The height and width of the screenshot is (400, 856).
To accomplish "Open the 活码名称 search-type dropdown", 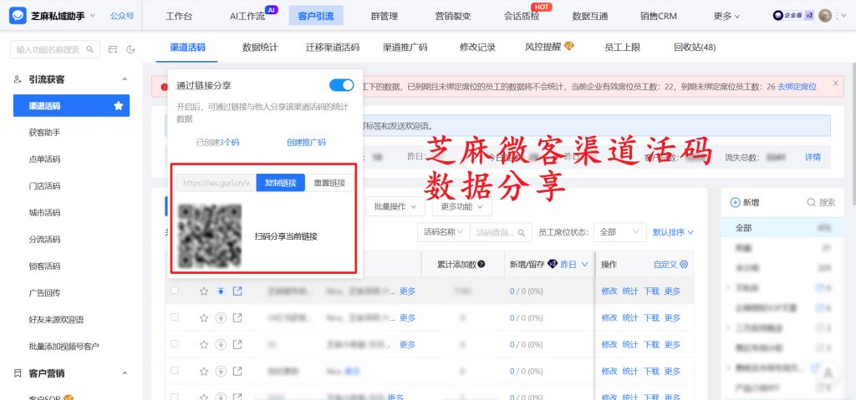I will [x=443, y=232].
